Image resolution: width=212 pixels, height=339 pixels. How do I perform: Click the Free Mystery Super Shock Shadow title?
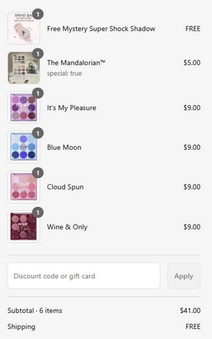click(x=101, y=29)
